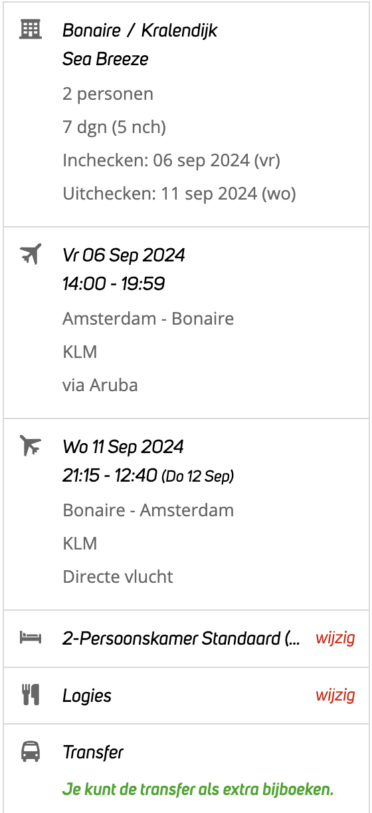Click the via Aruba stopover text
372x813 pixels.
coord(100,385)
